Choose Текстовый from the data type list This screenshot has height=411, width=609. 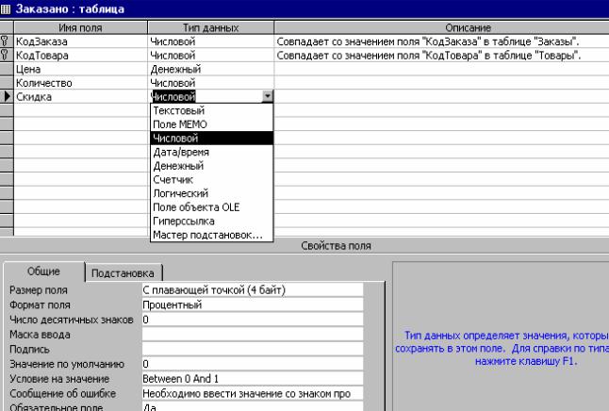click(x=212, y=110)
